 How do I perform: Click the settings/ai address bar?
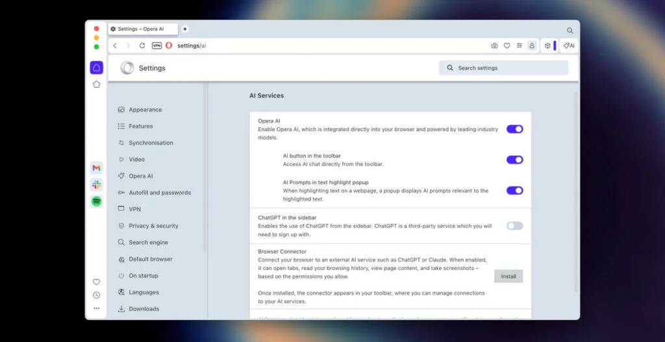pos(192,46)
